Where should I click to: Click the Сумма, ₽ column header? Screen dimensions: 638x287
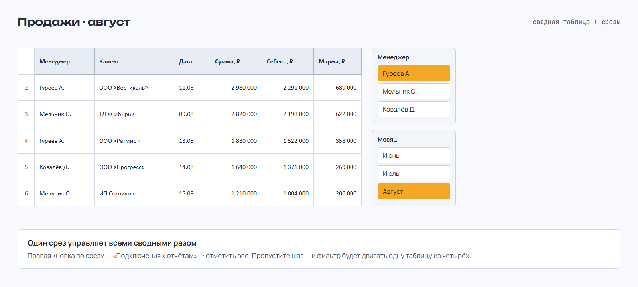236,61
